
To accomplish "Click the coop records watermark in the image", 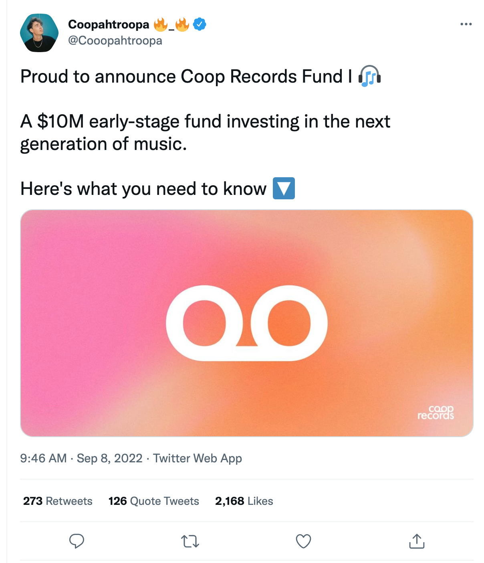I will (x=436, y=412).
